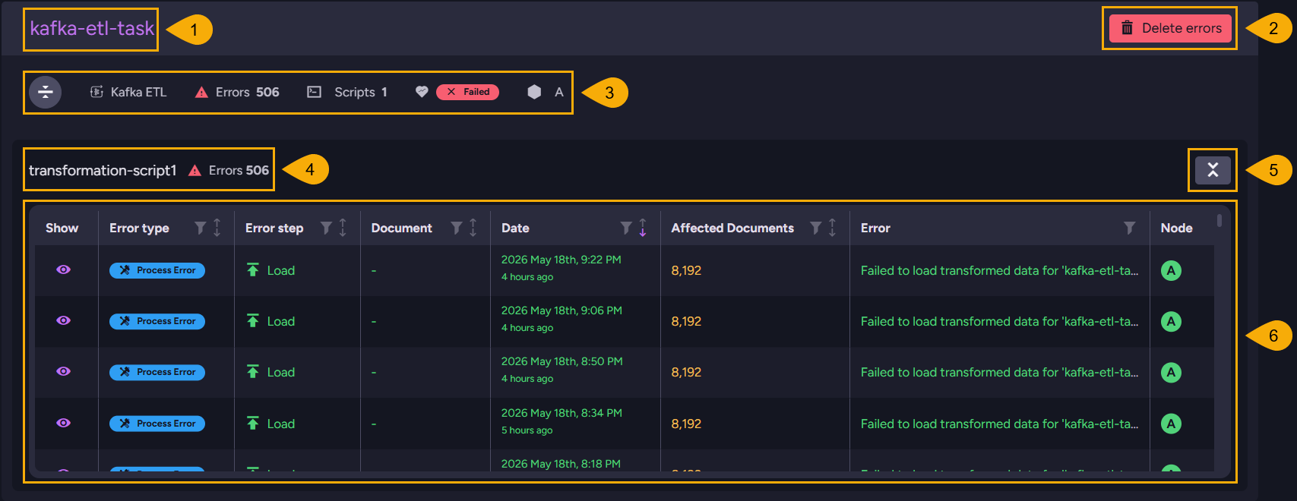The image size is (1297, 501).
Task: Sort by Document column
Action: [x=473, y=228]
